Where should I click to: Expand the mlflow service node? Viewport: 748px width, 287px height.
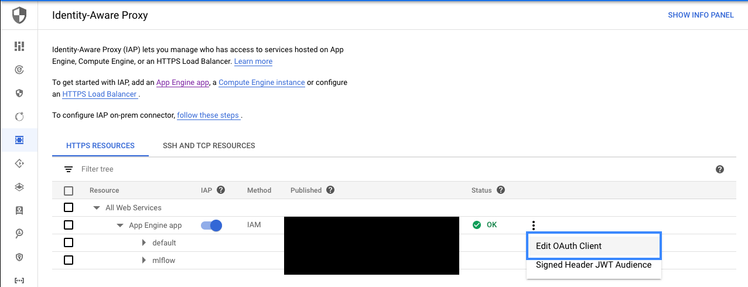tap(144, 260)
